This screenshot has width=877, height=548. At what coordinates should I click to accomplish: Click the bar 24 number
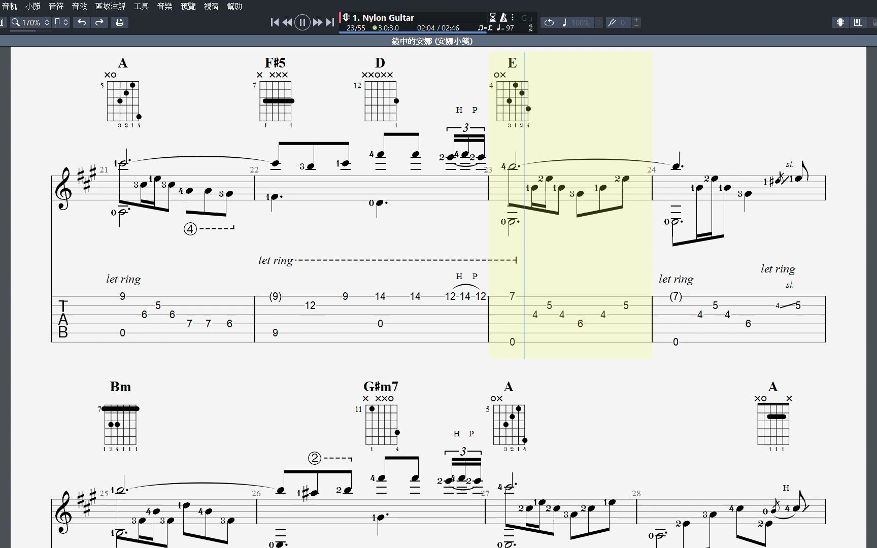tap(652, 170)
